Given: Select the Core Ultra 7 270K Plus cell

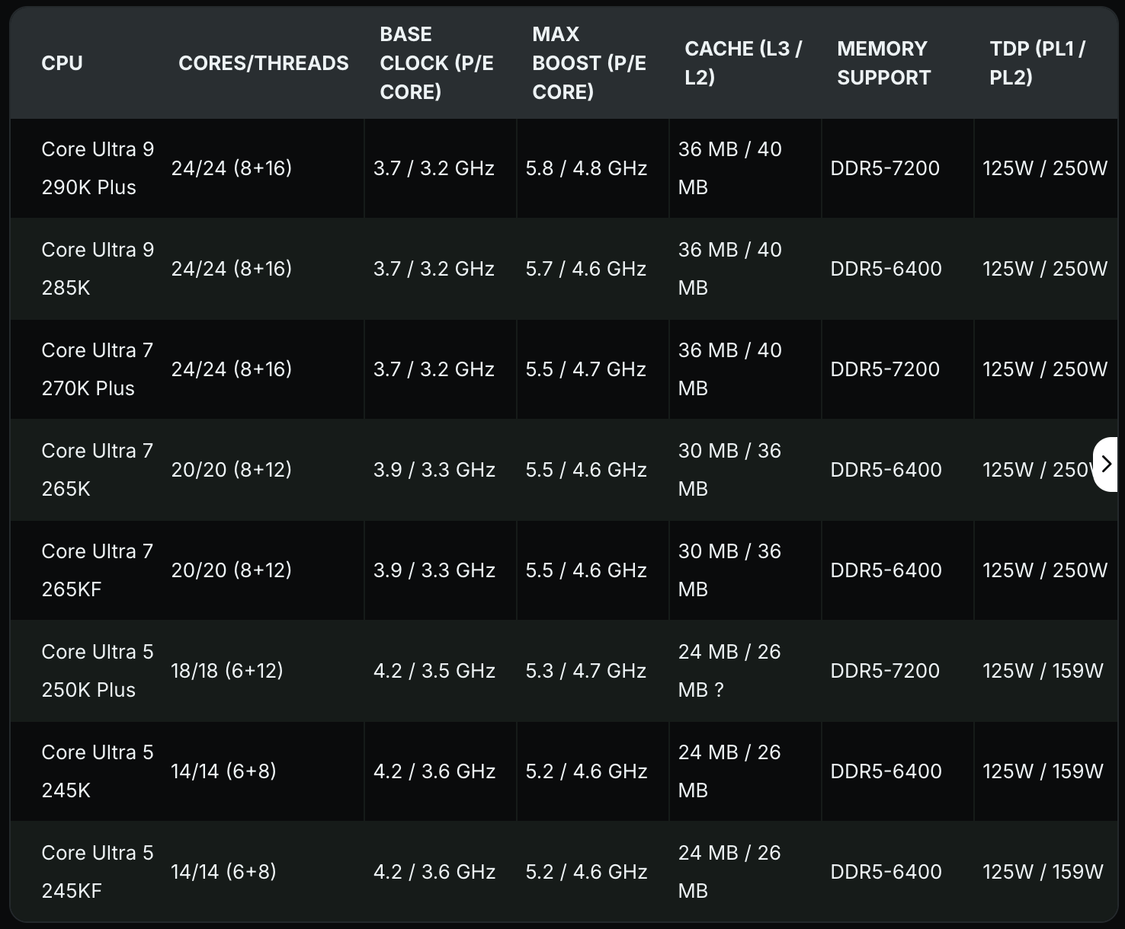Looking at the screenshot, I should (x=98, y=369).
